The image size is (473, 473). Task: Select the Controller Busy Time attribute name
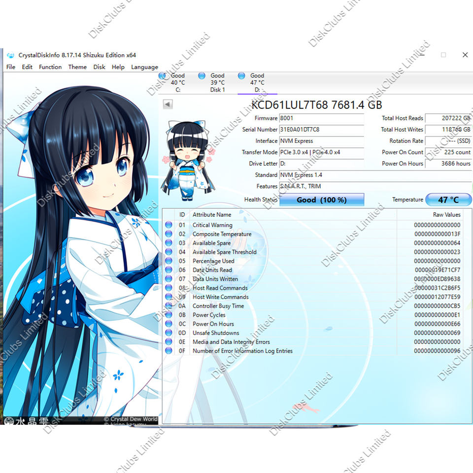pos(218,306)
